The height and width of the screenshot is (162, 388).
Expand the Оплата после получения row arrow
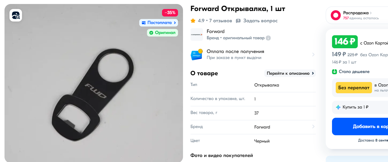point(313,54)
